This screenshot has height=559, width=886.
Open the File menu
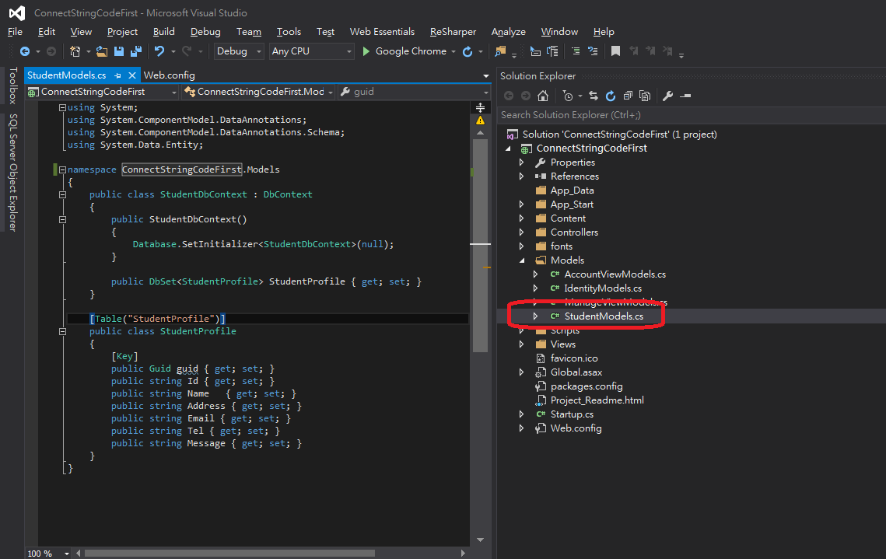tap(16, 32)
